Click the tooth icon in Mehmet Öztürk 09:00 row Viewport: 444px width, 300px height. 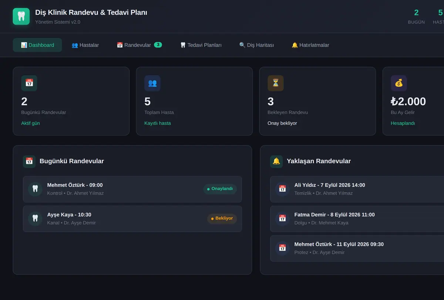pyautogui.click(x=35, y=189)
